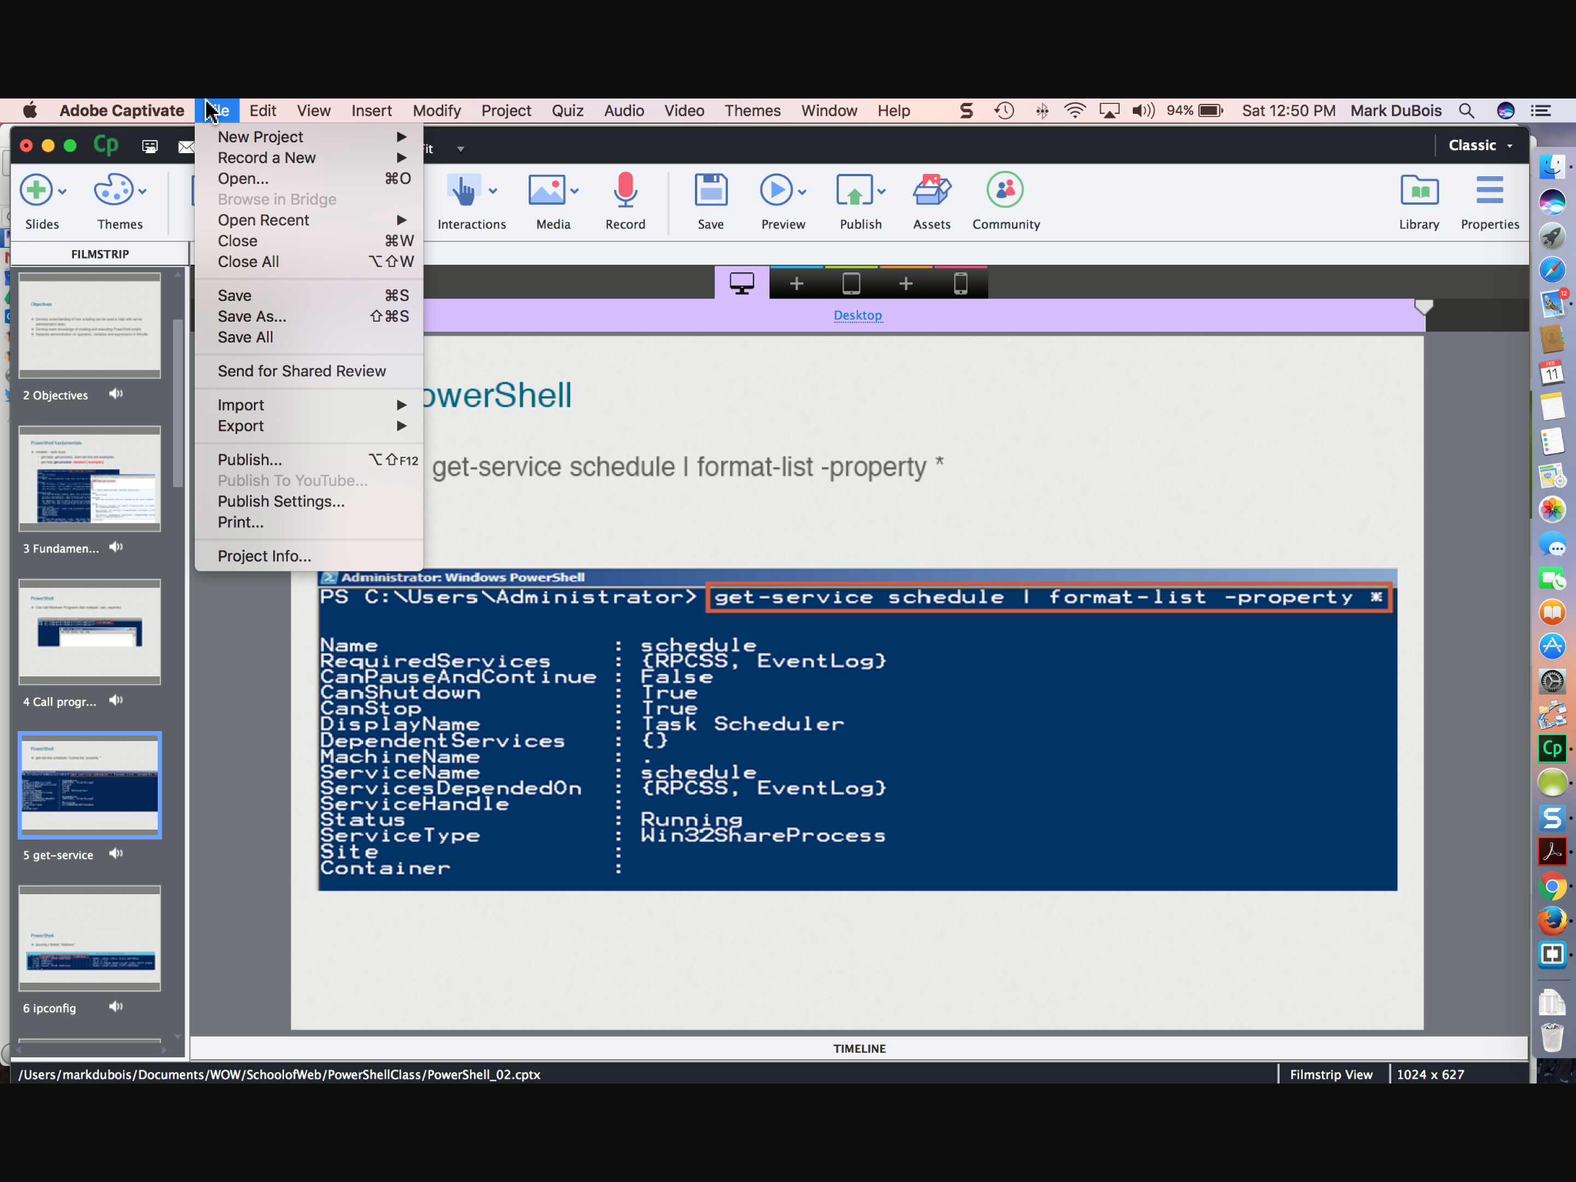Click the FILMSTRIP panel header
1576x1182 pixels.
pyautogui.click(x=100, y=254)
